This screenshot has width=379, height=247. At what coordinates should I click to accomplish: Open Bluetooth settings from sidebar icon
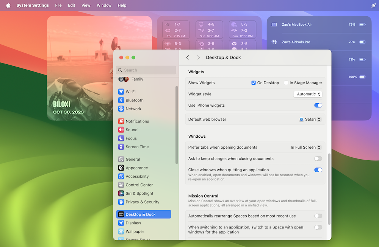coord(121,100)
